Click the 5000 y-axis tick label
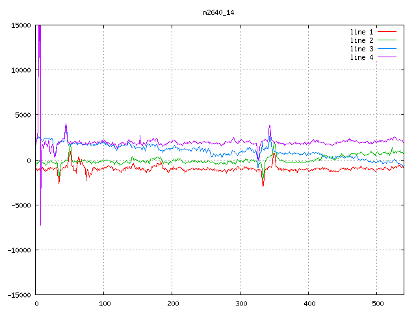Screen dimensions: 416x312 point(23,115)
